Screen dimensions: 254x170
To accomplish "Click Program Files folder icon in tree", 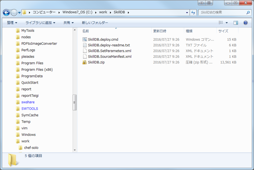I will click(18, 63).
